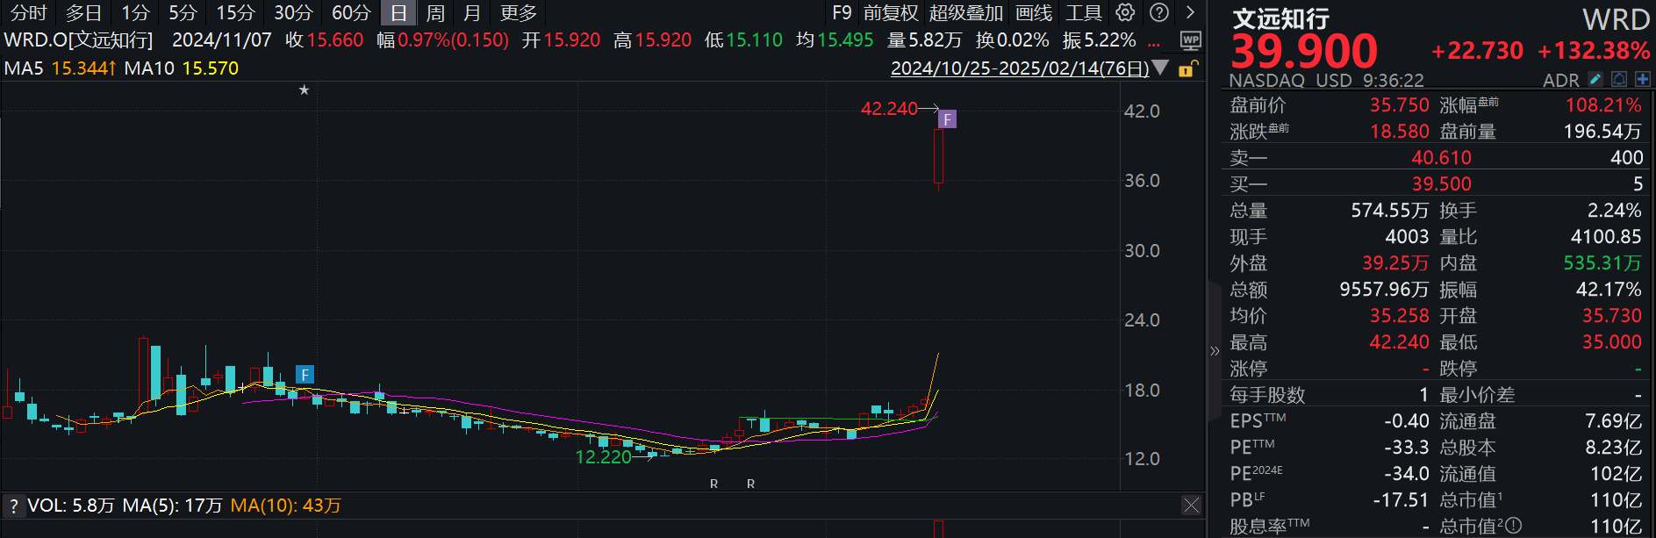Click the 卖一 ask price 40.610
Image resolution: width=1656 pixels, height=538 pixels.
point(1441,158)
